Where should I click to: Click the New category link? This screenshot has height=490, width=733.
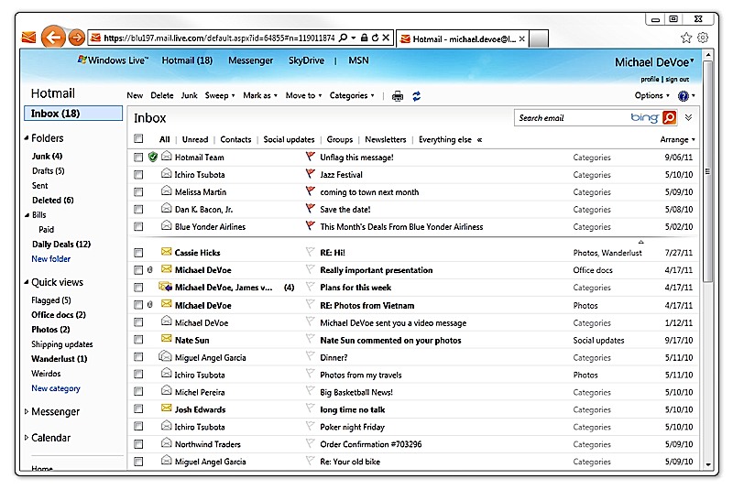tap(56, 388)
